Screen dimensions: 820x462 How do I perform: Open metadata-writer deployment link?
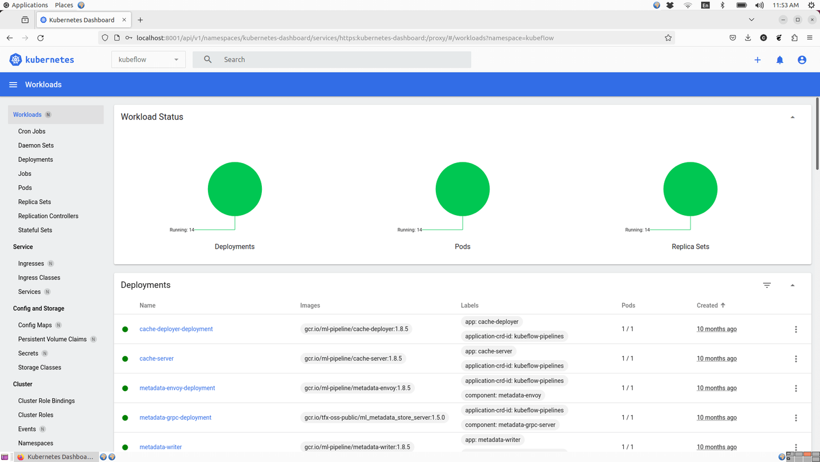(160, 447)
